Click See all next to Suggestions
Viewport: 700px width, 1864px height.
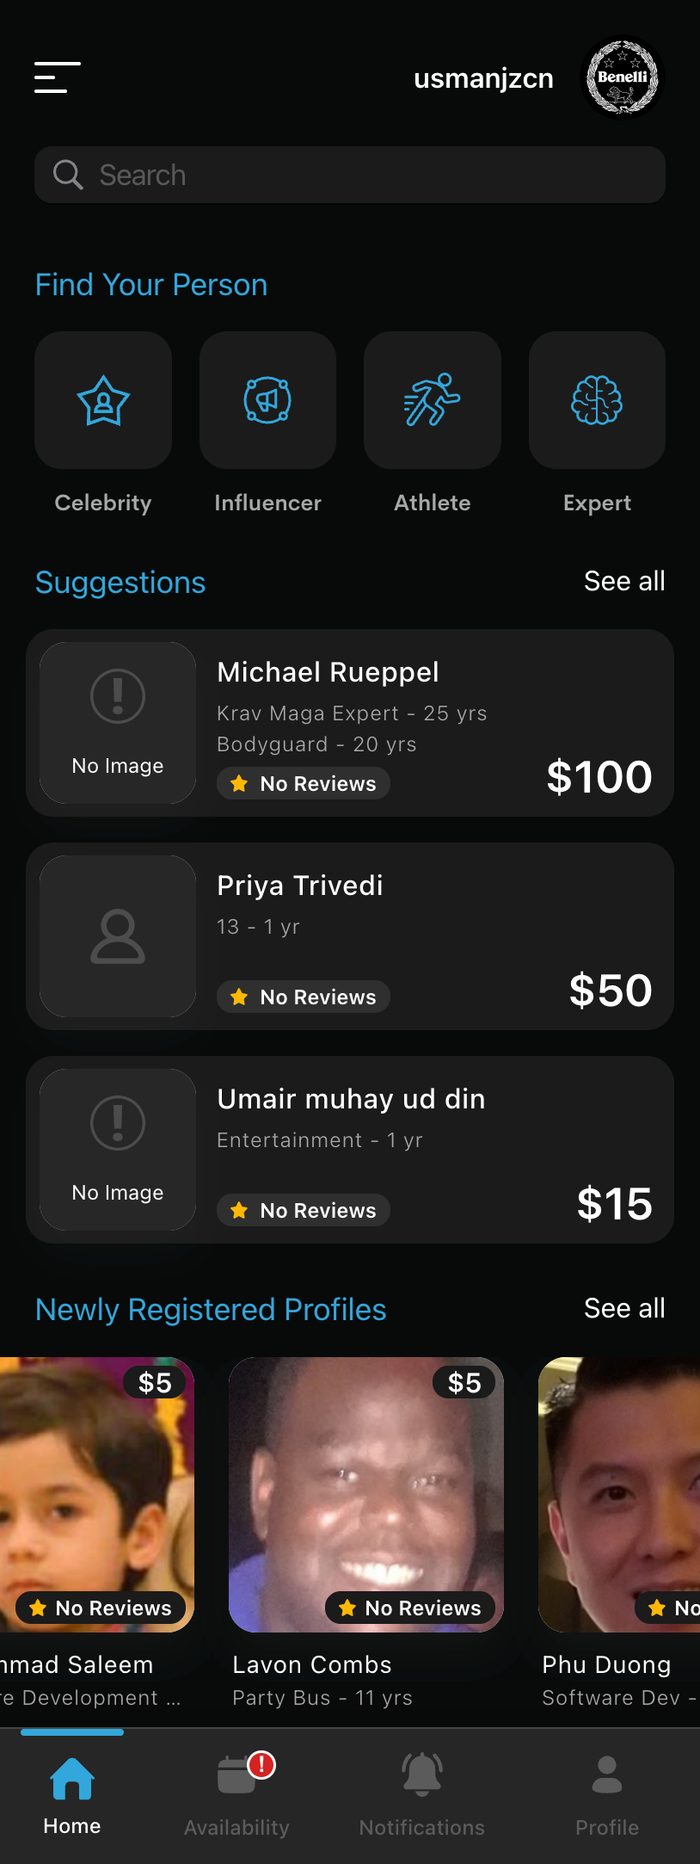coord(624,581)
